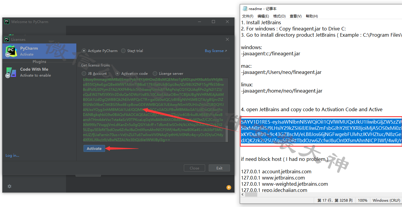Select the License server radio option
402x207 pixels.
[x=168, y=74]
